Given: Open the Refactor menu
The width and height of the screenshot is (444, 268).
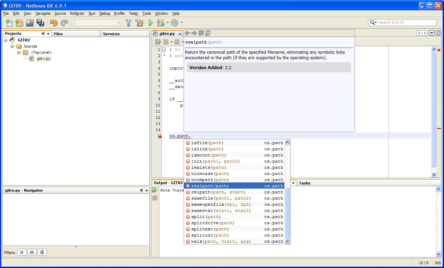Looking at the screenshot, I should [77, 13].
